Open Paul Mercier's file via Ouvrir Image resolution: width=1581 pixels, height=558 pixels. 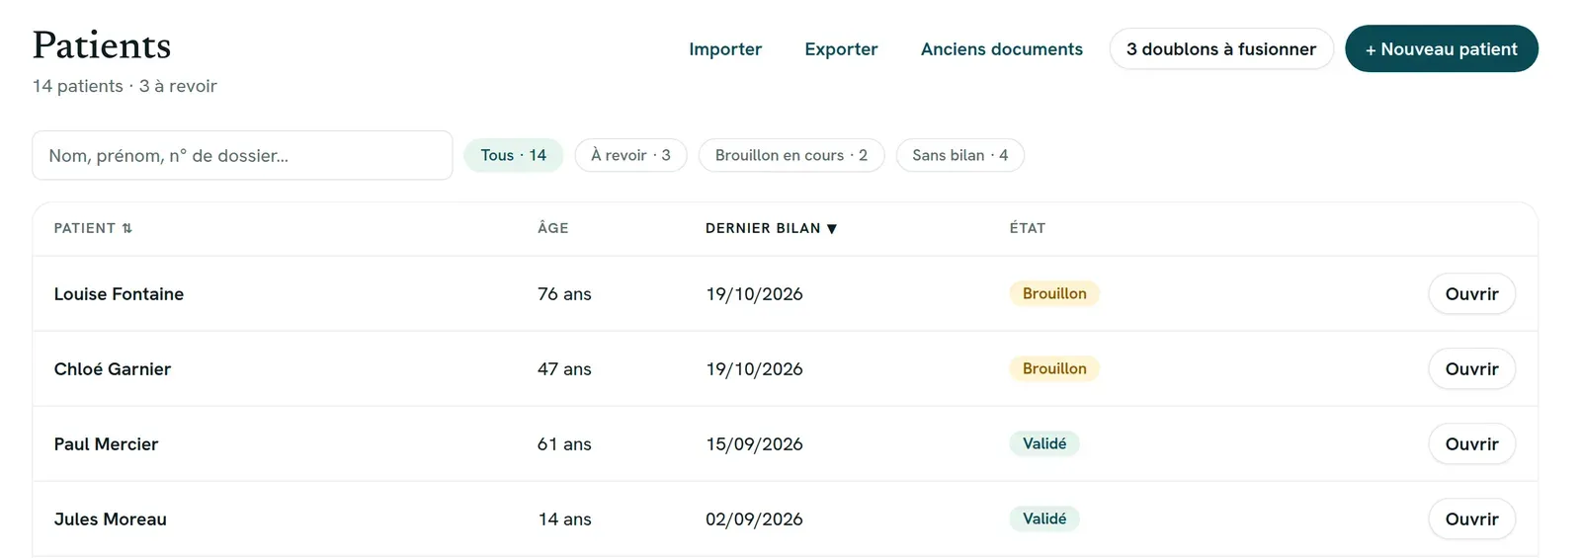click(1472, 443)
